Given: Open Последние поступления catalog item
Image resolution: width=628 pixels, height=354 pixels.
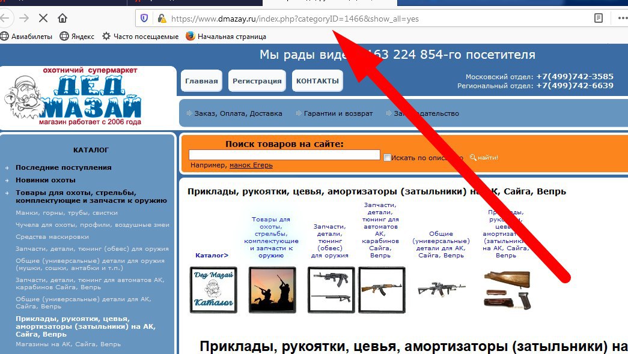Looking at the screenshot, I should [63, 167].
